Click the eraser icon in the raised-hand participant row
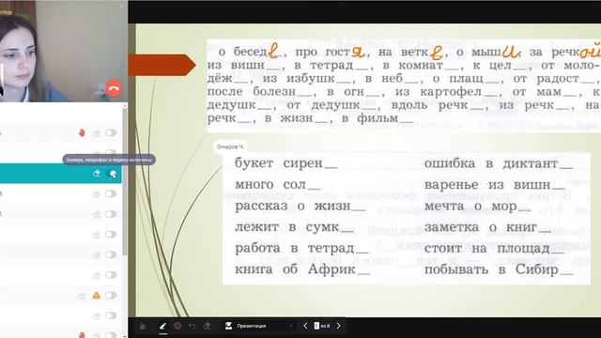601x338 pixels. tap(97, 133)
